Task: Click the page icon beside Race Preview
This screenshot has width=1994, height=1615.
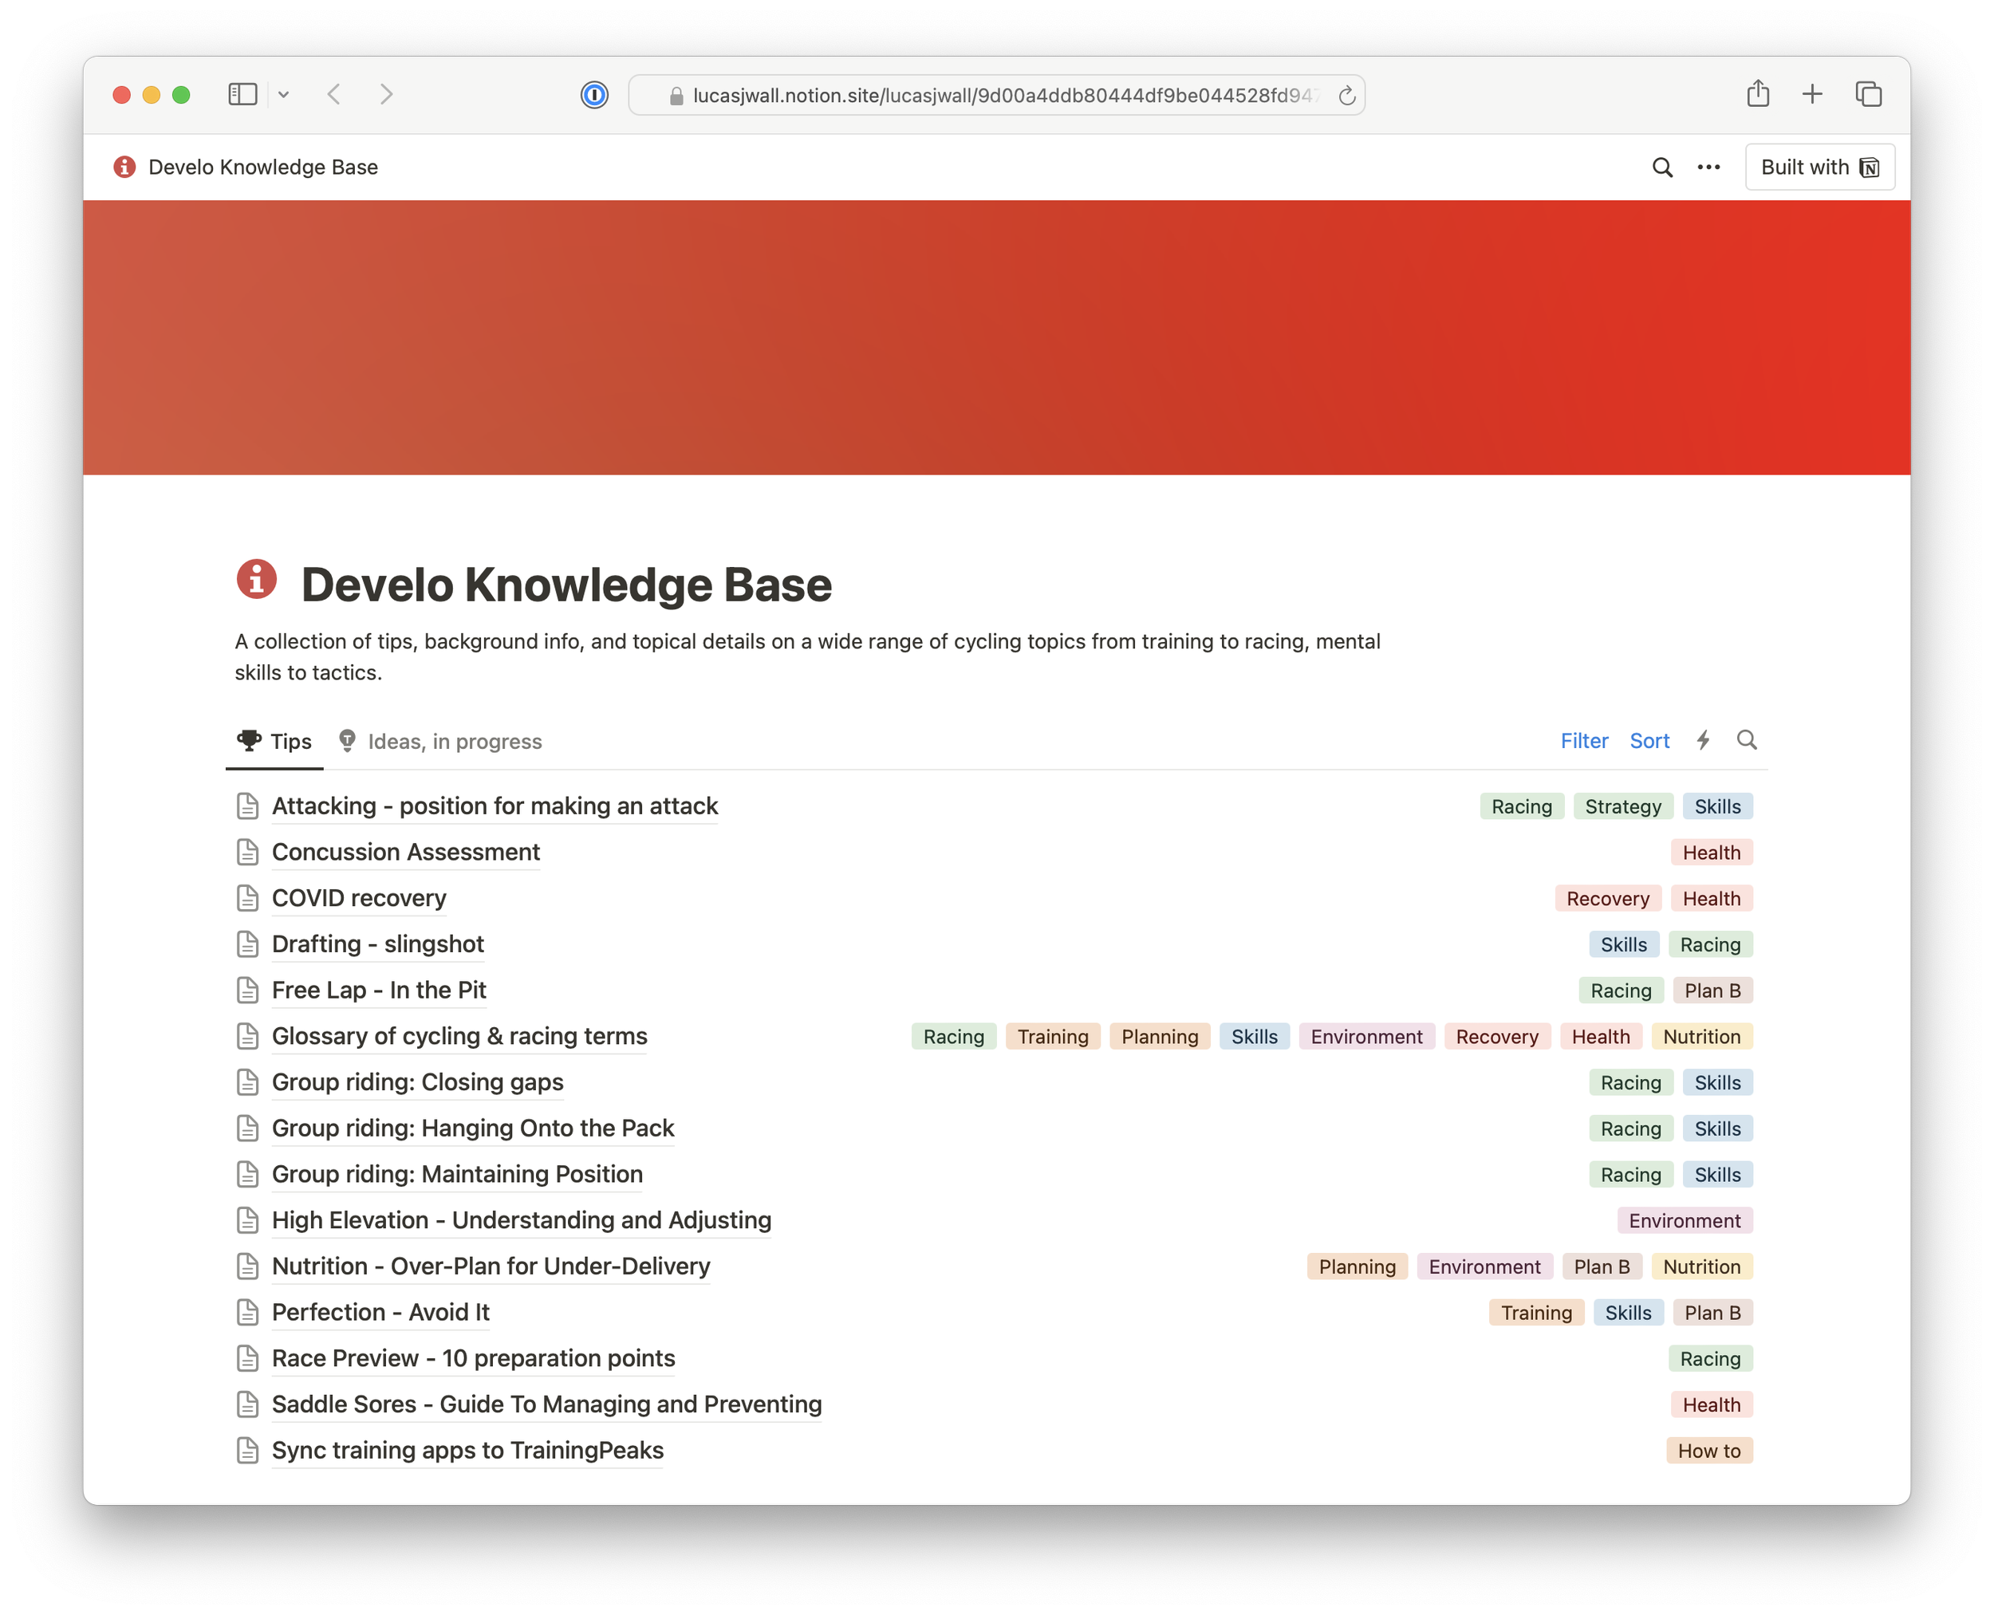Action: pos(247,1359)
